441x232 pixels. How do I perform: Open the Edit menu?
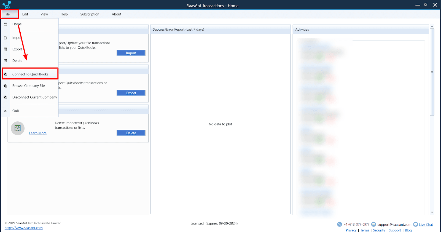(25, 14)
